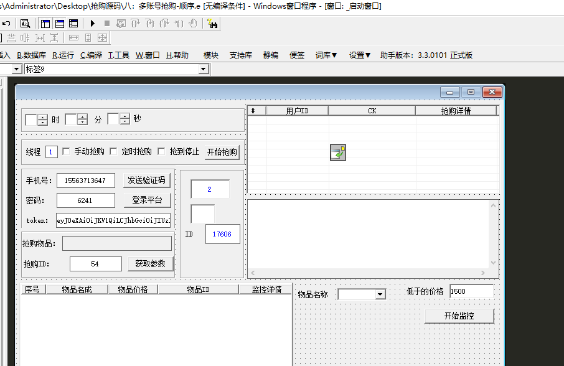The width and height of the screenshot is (564, 366).
Task: Toggle the bottom status panel layout icon
Action: [59, 24]
